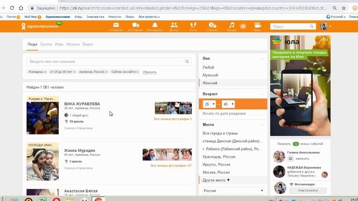Open Notifications bell icon
The image size is (358, 201).
click(155, 25)
